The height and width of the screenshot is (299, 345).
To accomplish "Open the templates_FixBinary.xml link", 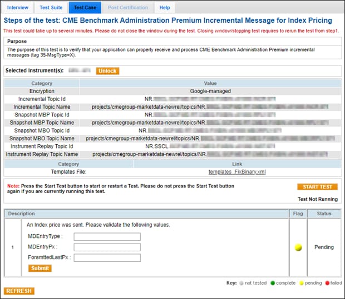I will pyautogui.click(x=237, y=172).
